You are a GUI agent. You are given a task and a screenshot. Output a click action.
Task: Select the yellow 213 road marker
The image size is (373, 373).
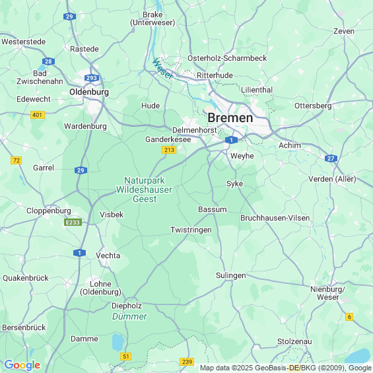coord(169,150)
